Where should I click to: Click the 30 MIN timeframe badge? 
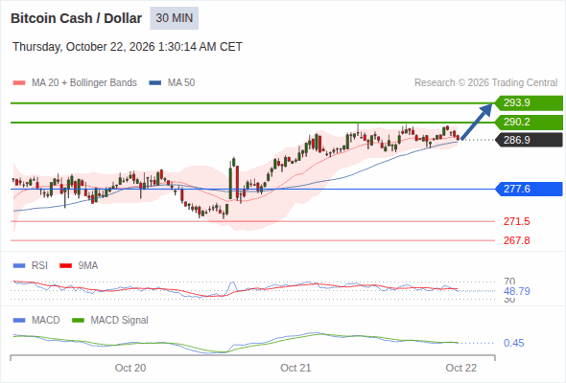(174, 18)
